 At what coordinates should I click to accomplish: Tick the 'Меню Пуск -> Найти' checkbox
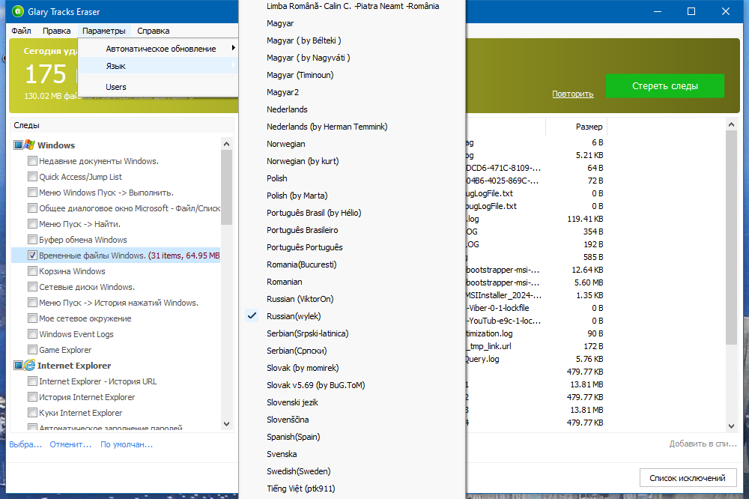tap(32, 224)
